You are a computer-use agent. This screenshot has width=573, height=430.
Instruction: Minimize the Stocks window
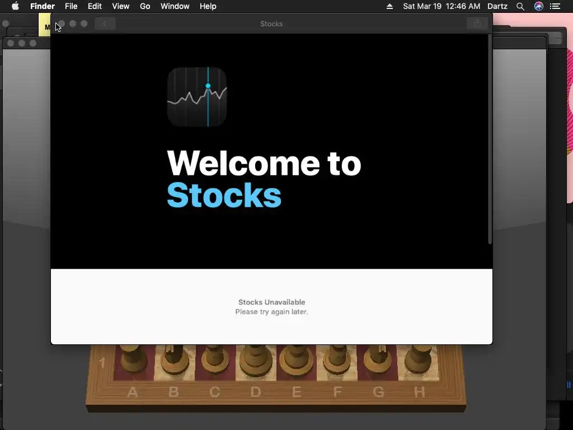tap(73, 24)
